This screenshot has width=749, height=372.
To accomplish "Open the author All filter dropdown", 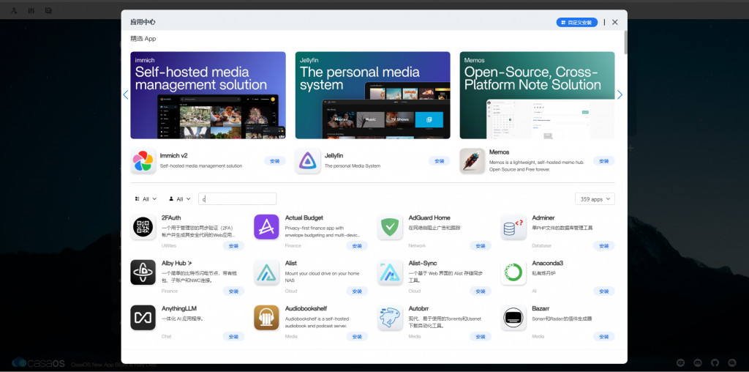I will pyautogui.click(x=180, y=199).
